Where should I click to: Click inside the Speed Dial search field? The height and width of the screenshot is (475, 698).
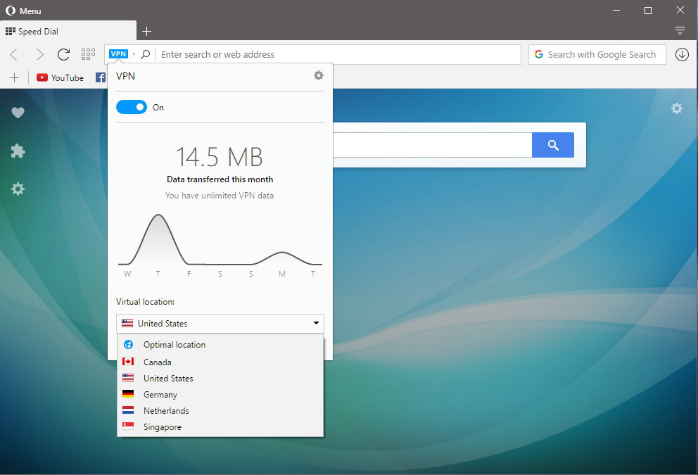[432, 145]
